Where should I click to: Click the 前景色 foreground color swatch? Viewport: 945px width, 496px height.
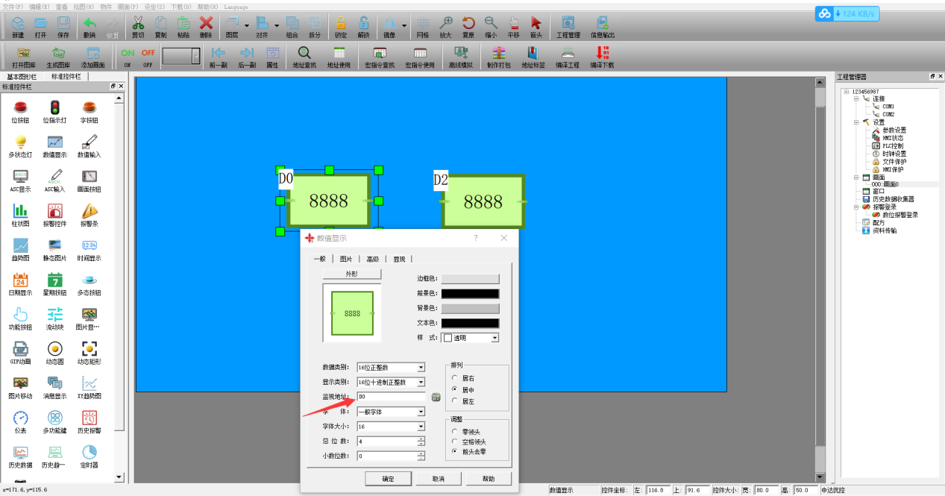tap(469, 294)
